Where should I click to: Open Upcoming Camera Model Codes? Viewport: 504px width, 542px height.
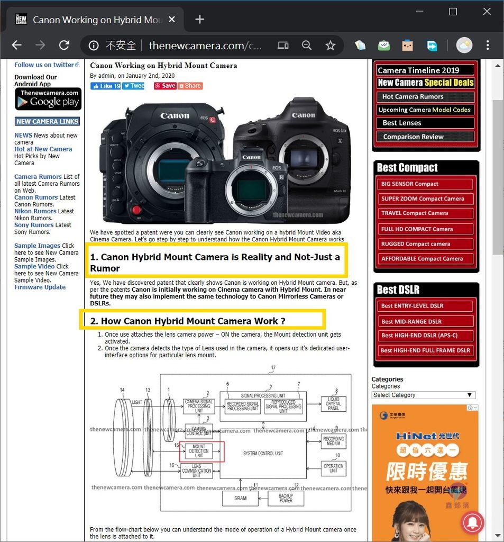(425, 110)
